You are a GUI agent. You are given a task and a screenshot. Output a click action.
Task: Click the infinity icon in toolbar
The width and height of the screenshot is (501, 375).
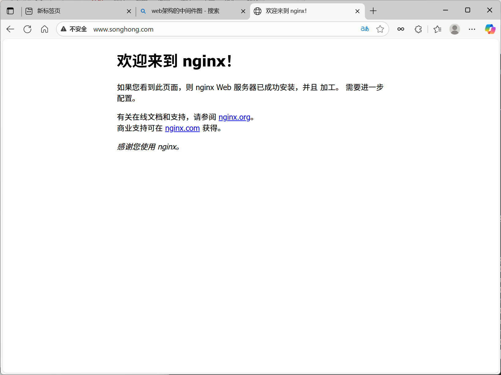[400, 29]
